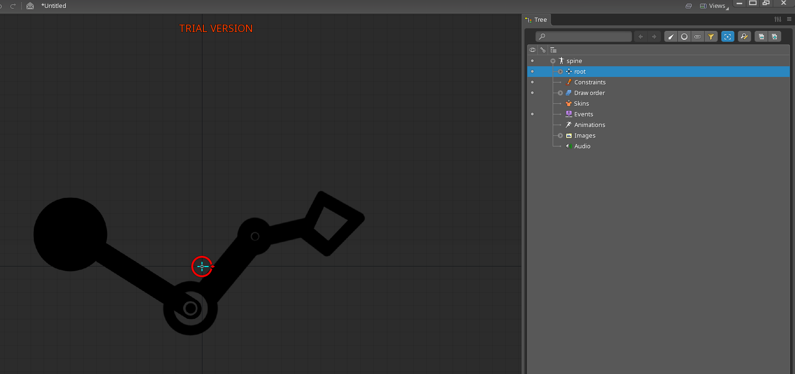The width and height of the screenshot is (795, 374).
Task: Click the find and replace magnifier icon
Action: point(745,37)
